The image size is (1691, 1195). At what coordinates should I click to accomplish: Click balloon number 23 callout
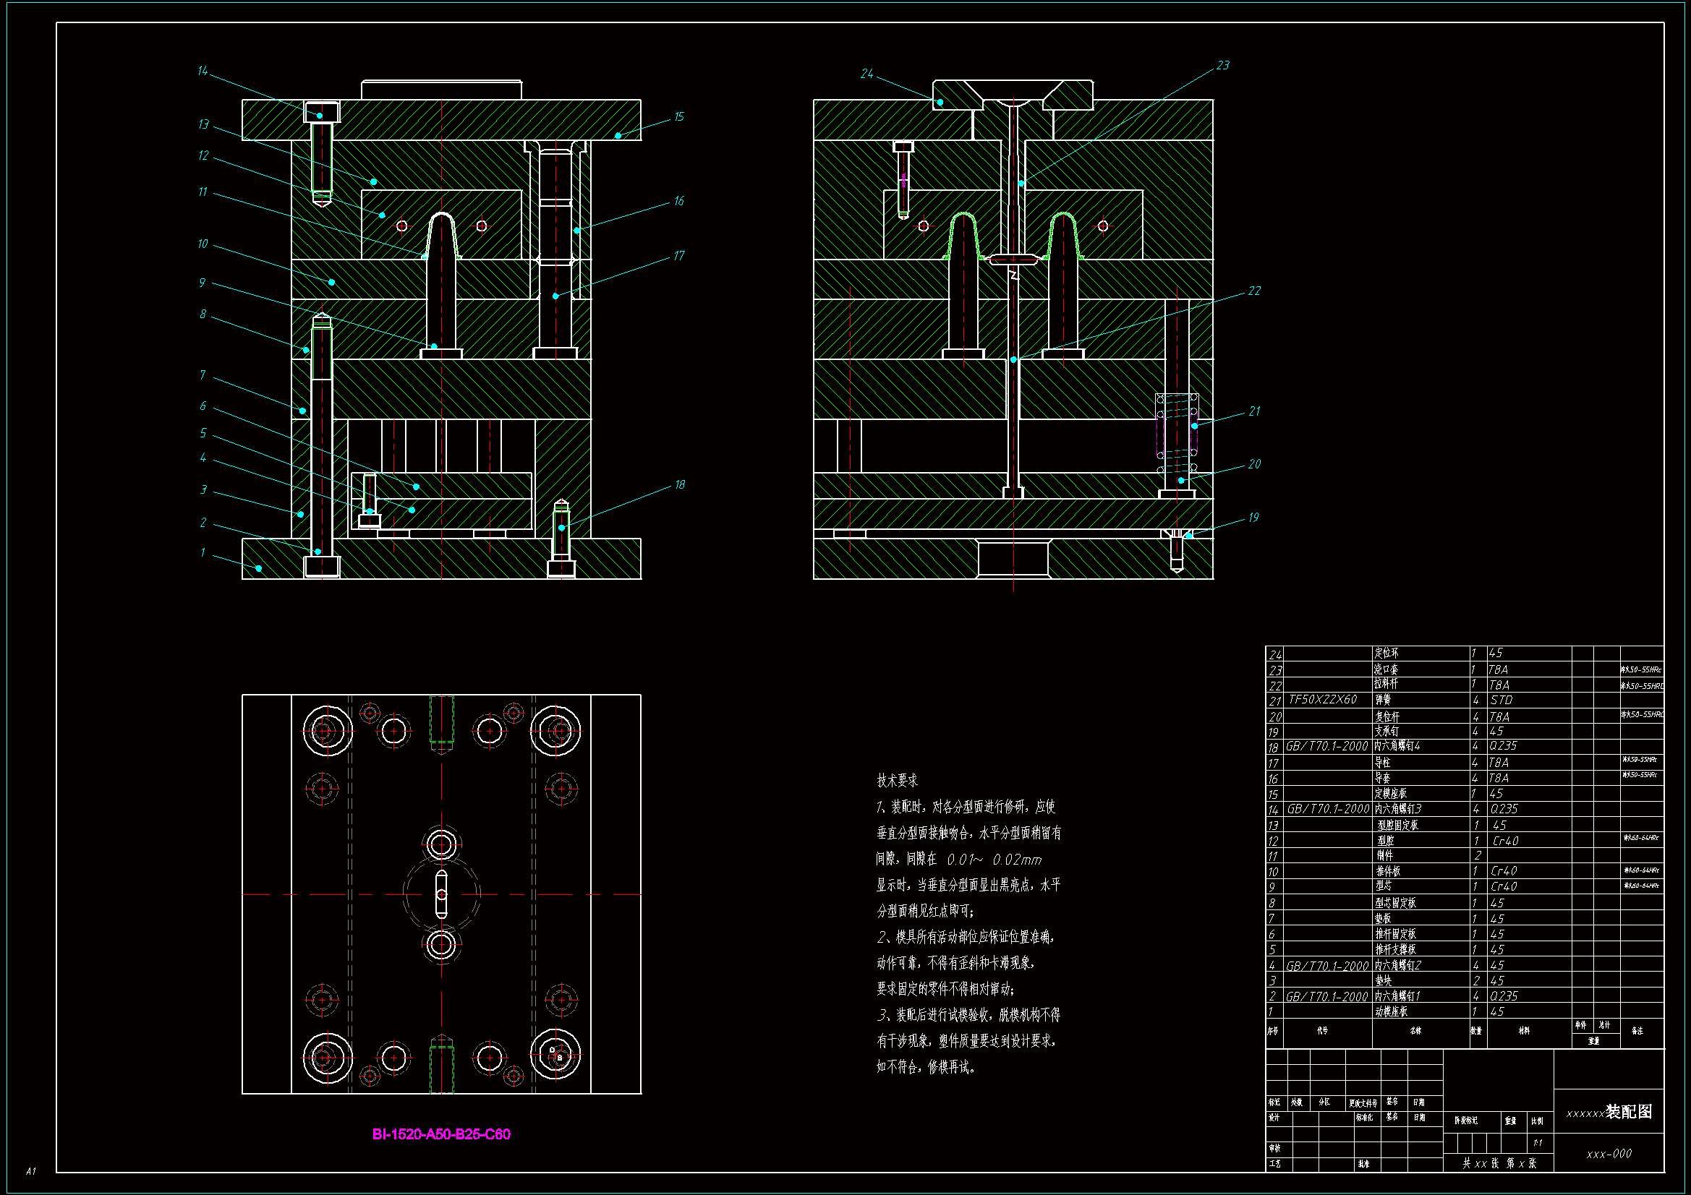click(x=1222, y=66)
